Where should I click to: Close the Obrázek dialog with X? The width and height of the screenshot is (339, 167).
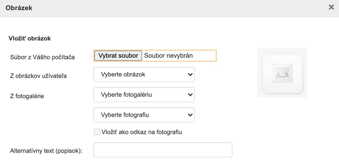(x=331, y=7)
